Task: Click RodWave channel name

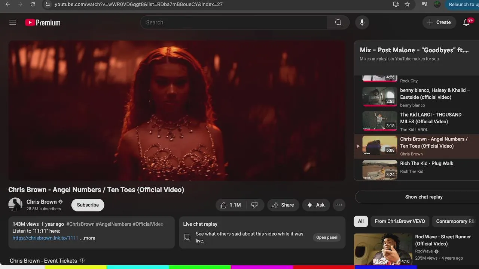Action: tap(424, 251)
